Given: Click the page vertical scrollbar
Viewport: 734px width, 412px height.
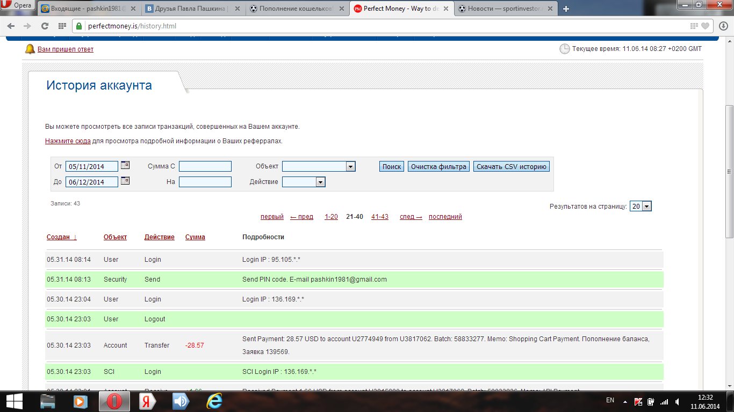Looking at the screenshot, I should pyautogui.click(x=729, y=172).
